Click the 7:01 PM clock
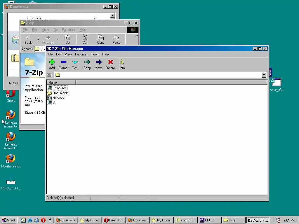299x224 pixels. click(289, 220)
